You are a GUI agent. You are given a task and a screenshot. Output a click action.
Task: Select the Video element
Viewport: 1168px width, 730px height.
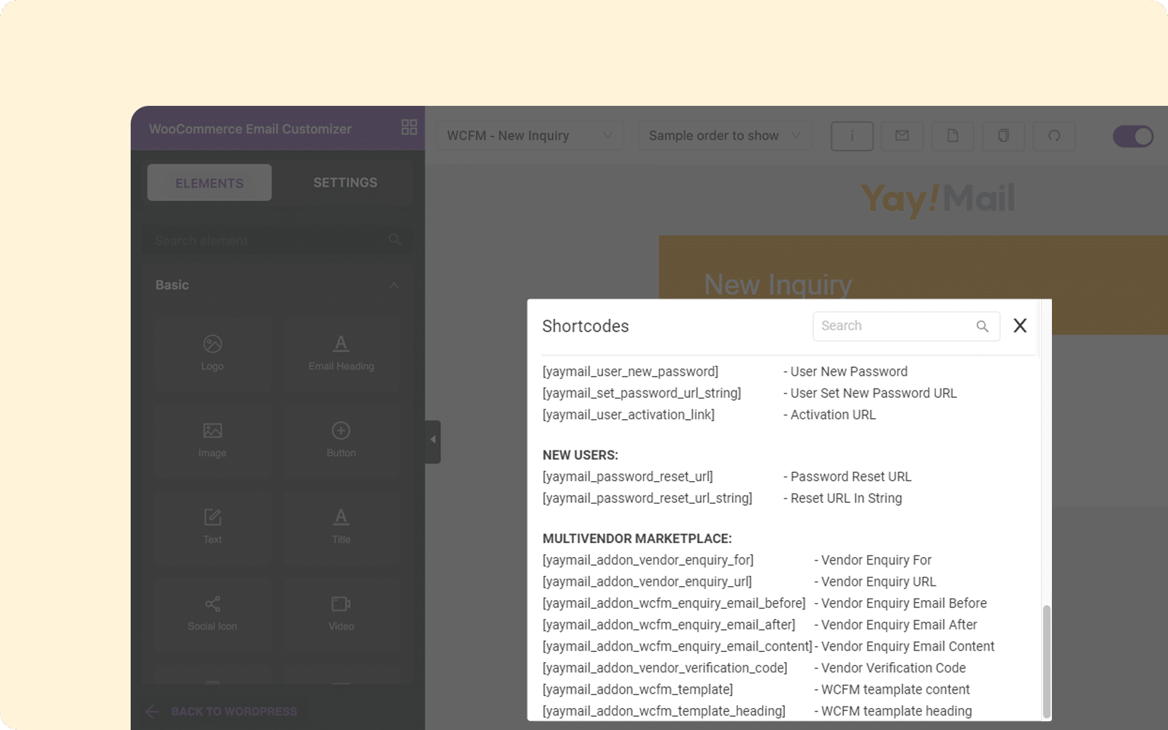[x=341, y=615]
